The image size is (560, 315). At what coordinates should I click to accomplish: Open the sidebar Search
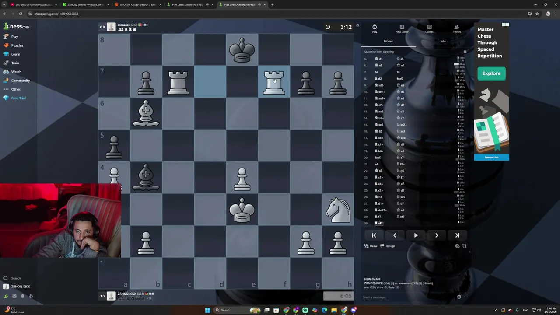12,278
